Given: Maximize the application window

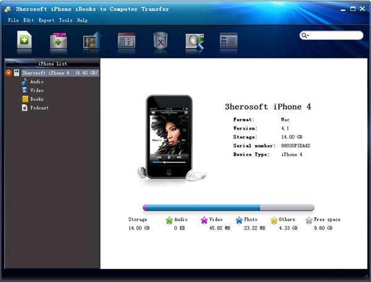Looking at the screenshot, I should pyautogui.click(x=353, y=9).
